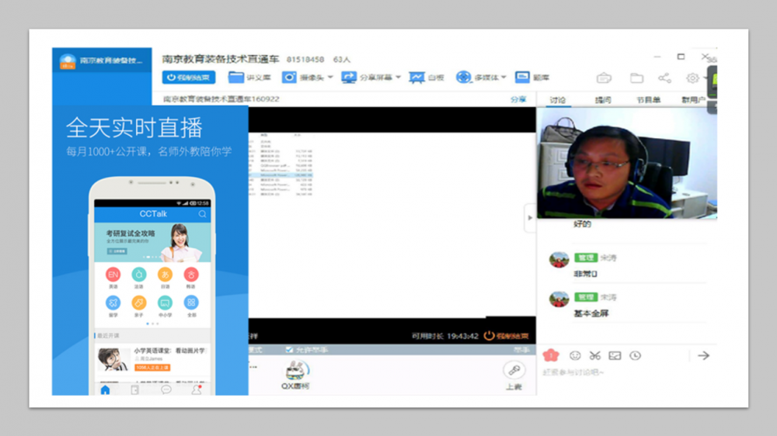This screenshot has width=777, height=436.
Task: Open the 多媒体 multimedia dropdown
Action: click(503, 78)
